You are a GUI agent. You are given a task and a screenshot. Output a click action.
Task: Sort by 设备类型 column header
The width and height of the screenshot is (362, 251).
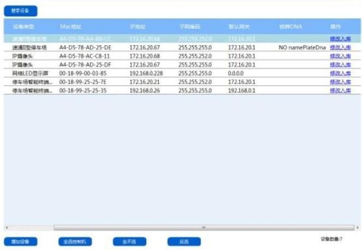(x=23, y=27)
